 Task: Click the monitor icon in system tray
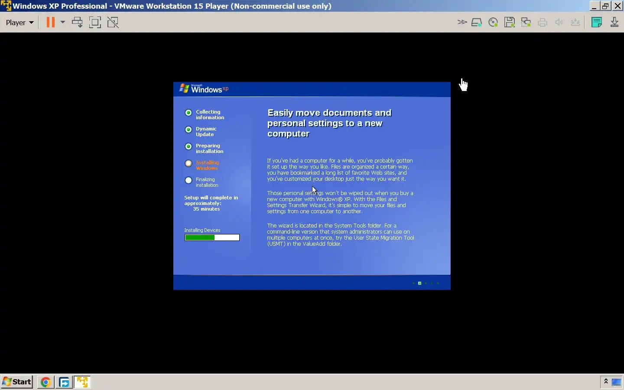tap(616, 382)
